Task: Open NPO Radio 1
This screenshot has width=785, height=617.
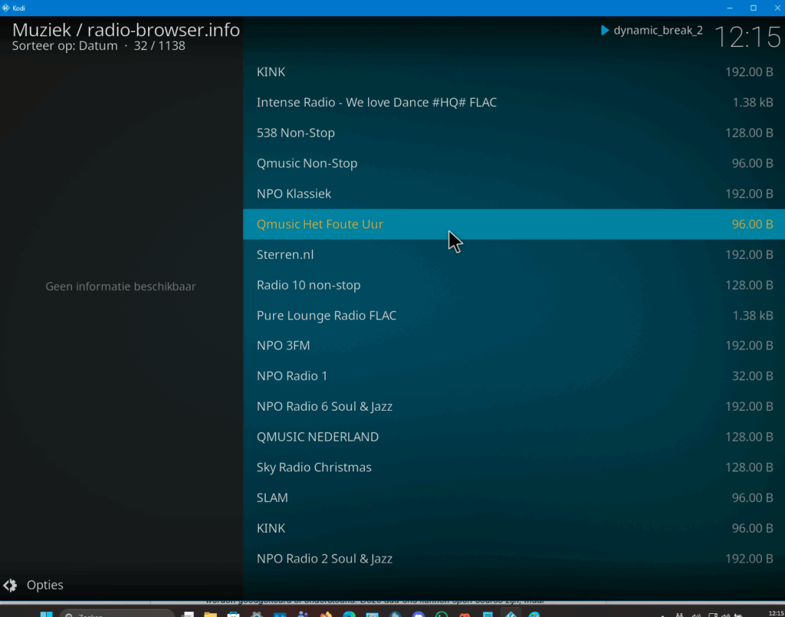Action: tap(292, 376)
